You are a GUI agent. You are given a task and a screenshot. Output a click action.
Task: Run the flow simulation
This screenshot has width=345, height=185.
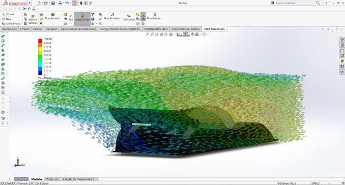click(71, 18)
